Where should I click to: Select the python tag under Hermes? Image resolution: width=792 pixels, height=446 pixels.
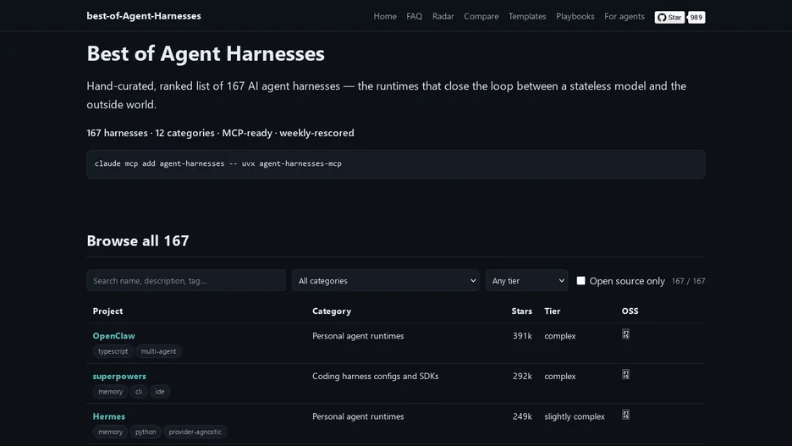[146, 432]
